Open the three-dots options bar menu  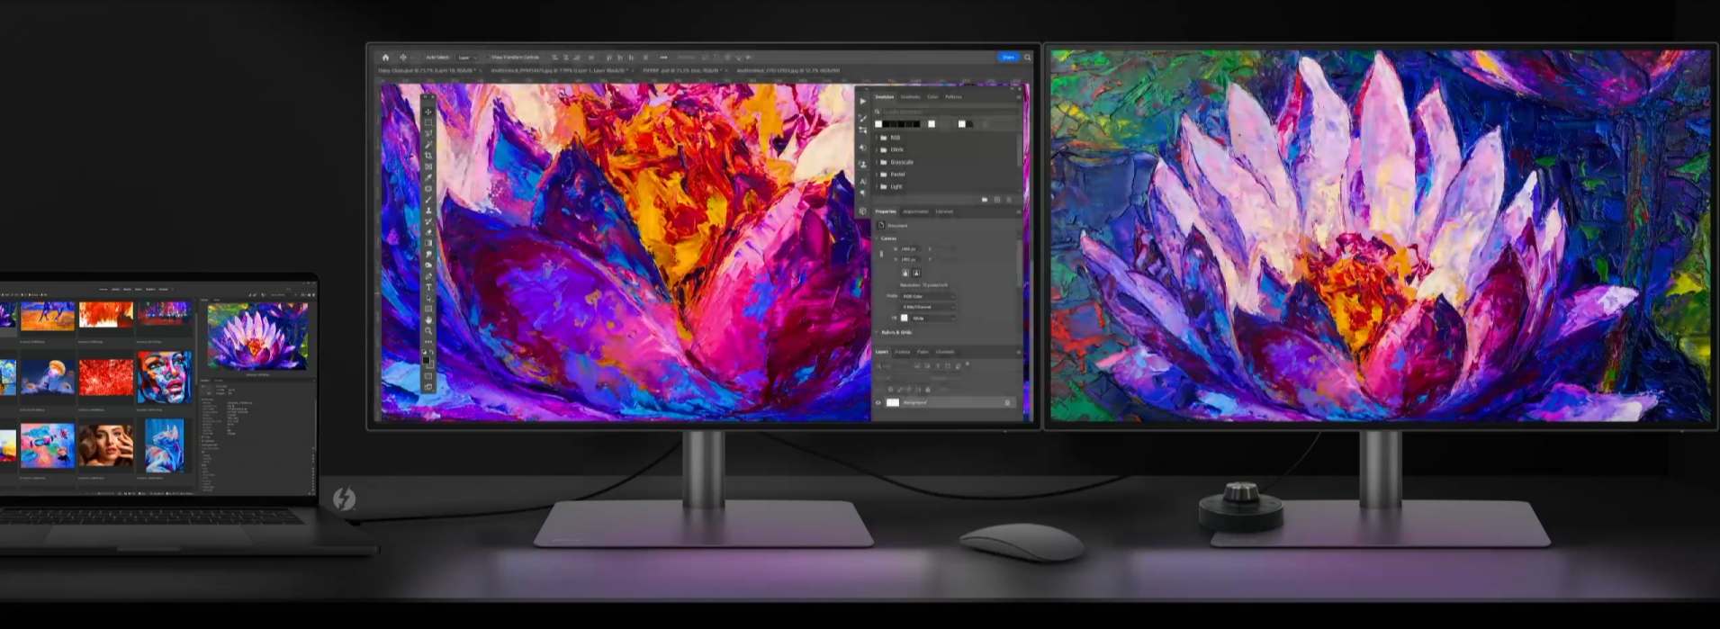coord(663,58)
